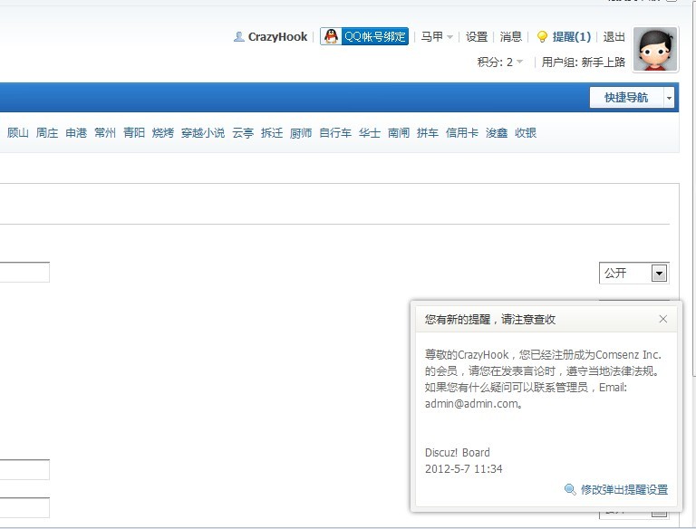The width and height of the screenshot is (696, 529).
Task: Open the 申港 tag link
Action: [76, 132]
